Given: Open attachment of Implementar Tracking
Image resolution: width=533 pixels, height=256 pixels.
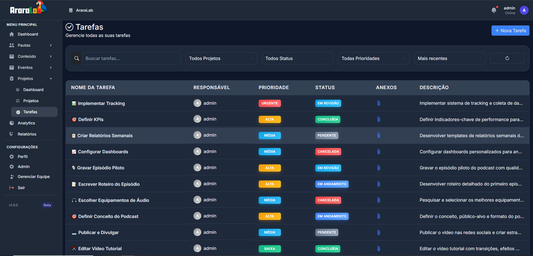Looking at the screenshot, I should click(x=379, y=103).
